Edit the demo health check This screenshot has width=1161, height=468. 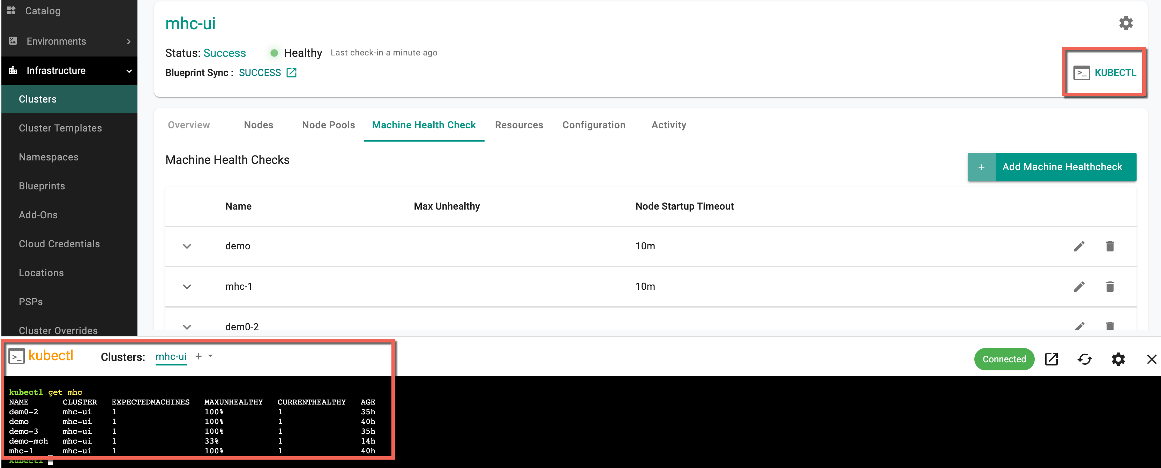pyautogui.click(x=1079, y=246)
